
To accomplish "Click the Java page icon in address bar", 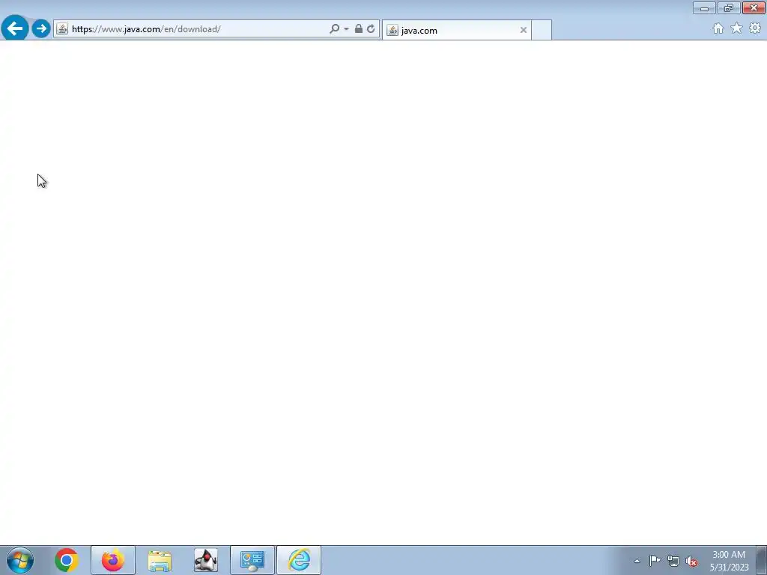I will coord(62,29).
